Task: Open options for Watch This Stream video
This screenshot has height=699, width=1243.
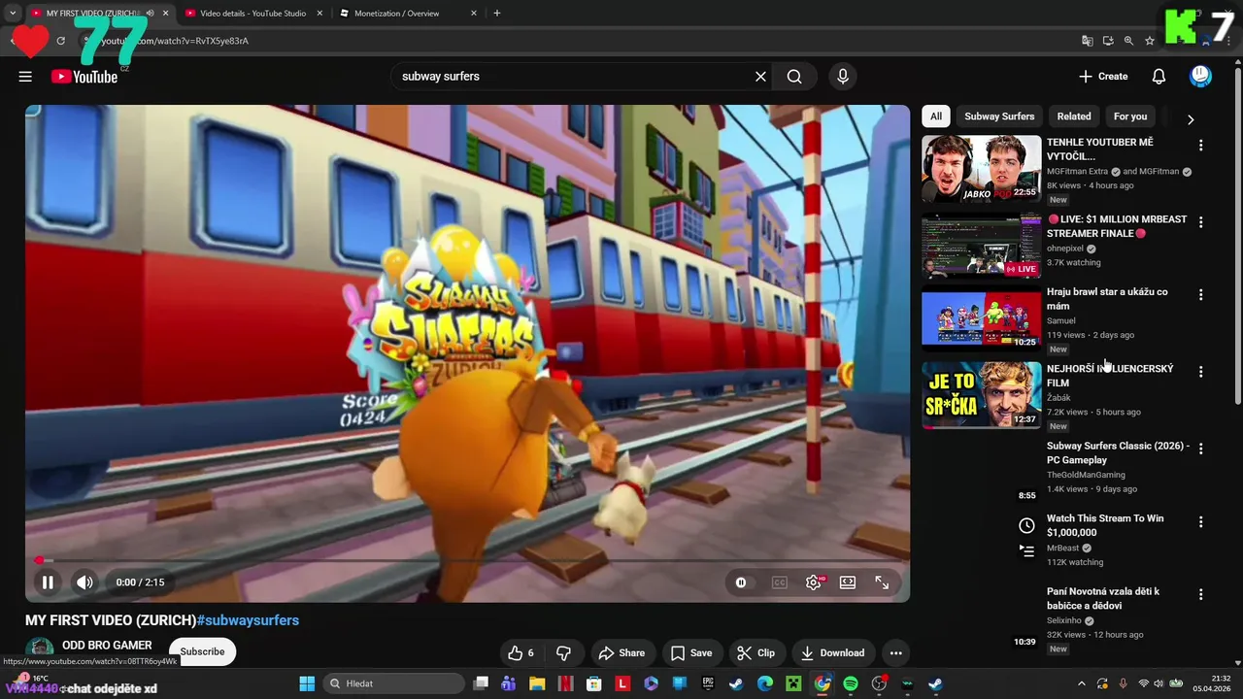Action: coord(1201,521)
